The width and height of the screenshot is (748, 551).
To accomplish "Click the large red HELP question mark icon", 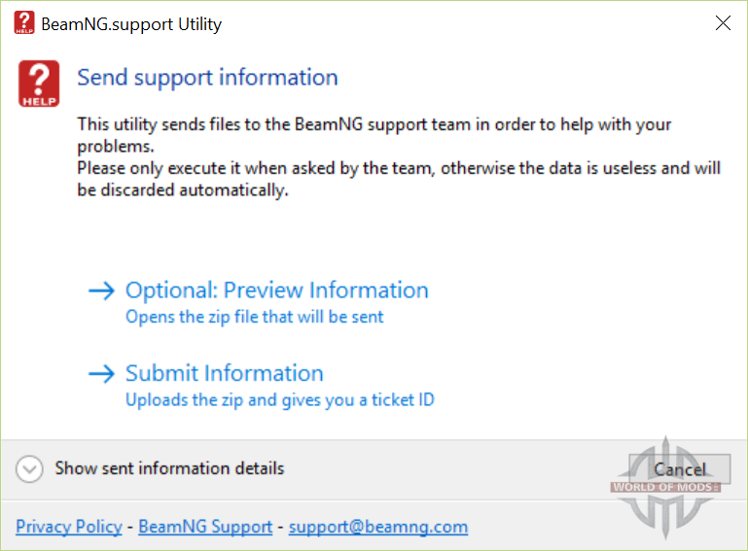I will point(39,84).
